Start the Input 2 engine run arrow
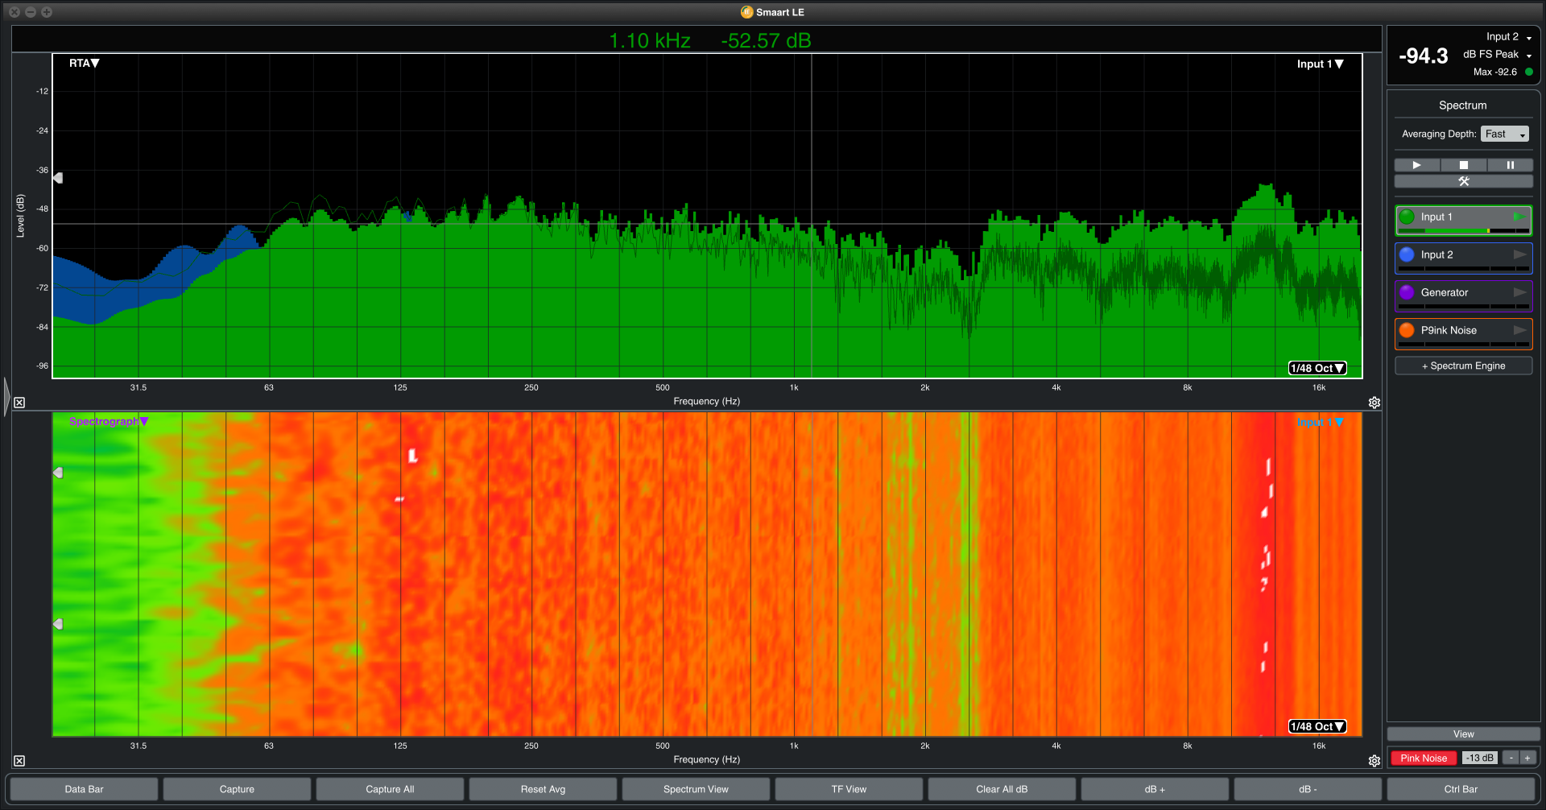This screenshot has height=810, width=1546. [x=1520, y=254]
